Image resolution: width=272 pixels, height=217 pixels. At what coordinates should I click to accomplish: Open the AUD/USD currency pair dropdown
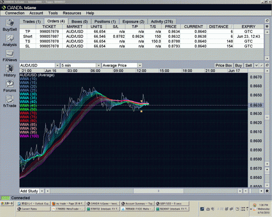(x=57, y=66)
